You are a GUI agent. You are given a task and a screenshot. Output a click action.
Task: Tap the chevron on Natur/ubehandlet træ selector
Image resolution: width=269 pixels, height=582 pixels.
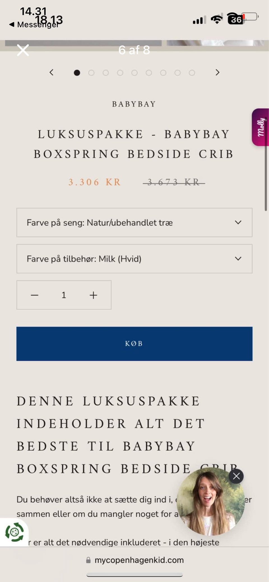(238, 223)
